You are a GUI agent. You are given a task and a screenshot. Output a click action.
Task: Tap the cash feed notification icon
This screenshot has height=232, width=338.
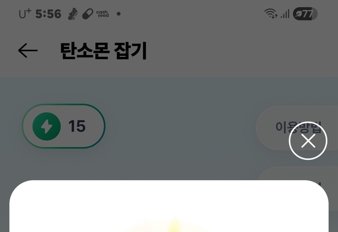102,14
